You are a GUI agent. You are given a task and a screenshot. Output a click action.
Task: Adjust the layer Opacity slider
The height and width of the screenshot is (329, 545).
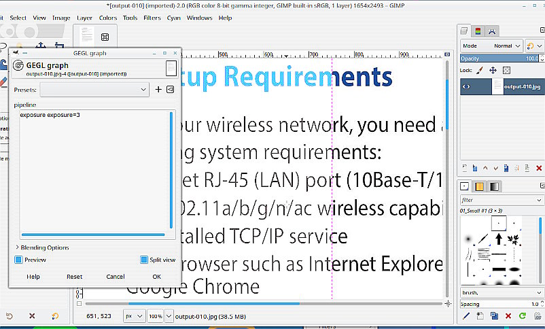pyautogui.click(x=499, y=58)
